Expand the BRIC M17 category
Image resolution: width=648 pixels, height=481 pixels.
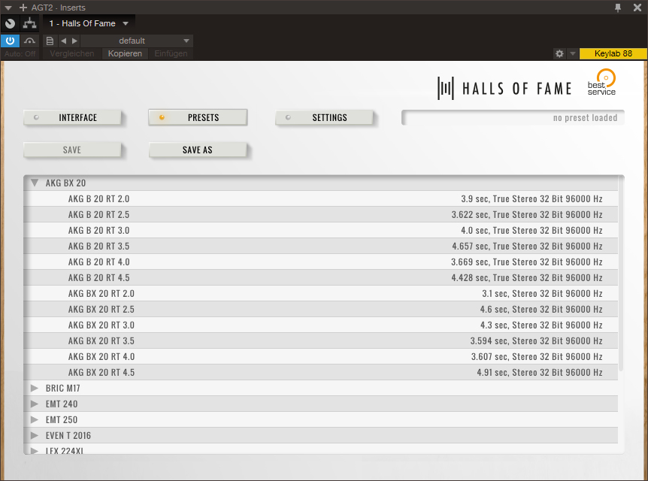tap(35, 388)
